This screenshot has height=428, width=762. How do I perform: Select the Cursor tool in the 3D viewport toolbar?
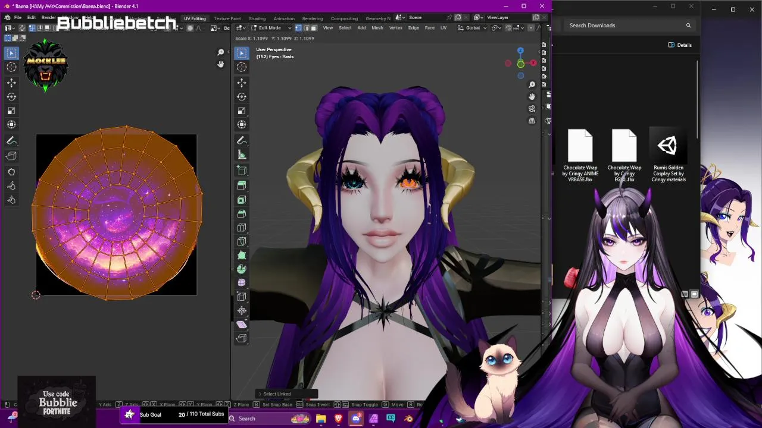(x=242, y=67)
